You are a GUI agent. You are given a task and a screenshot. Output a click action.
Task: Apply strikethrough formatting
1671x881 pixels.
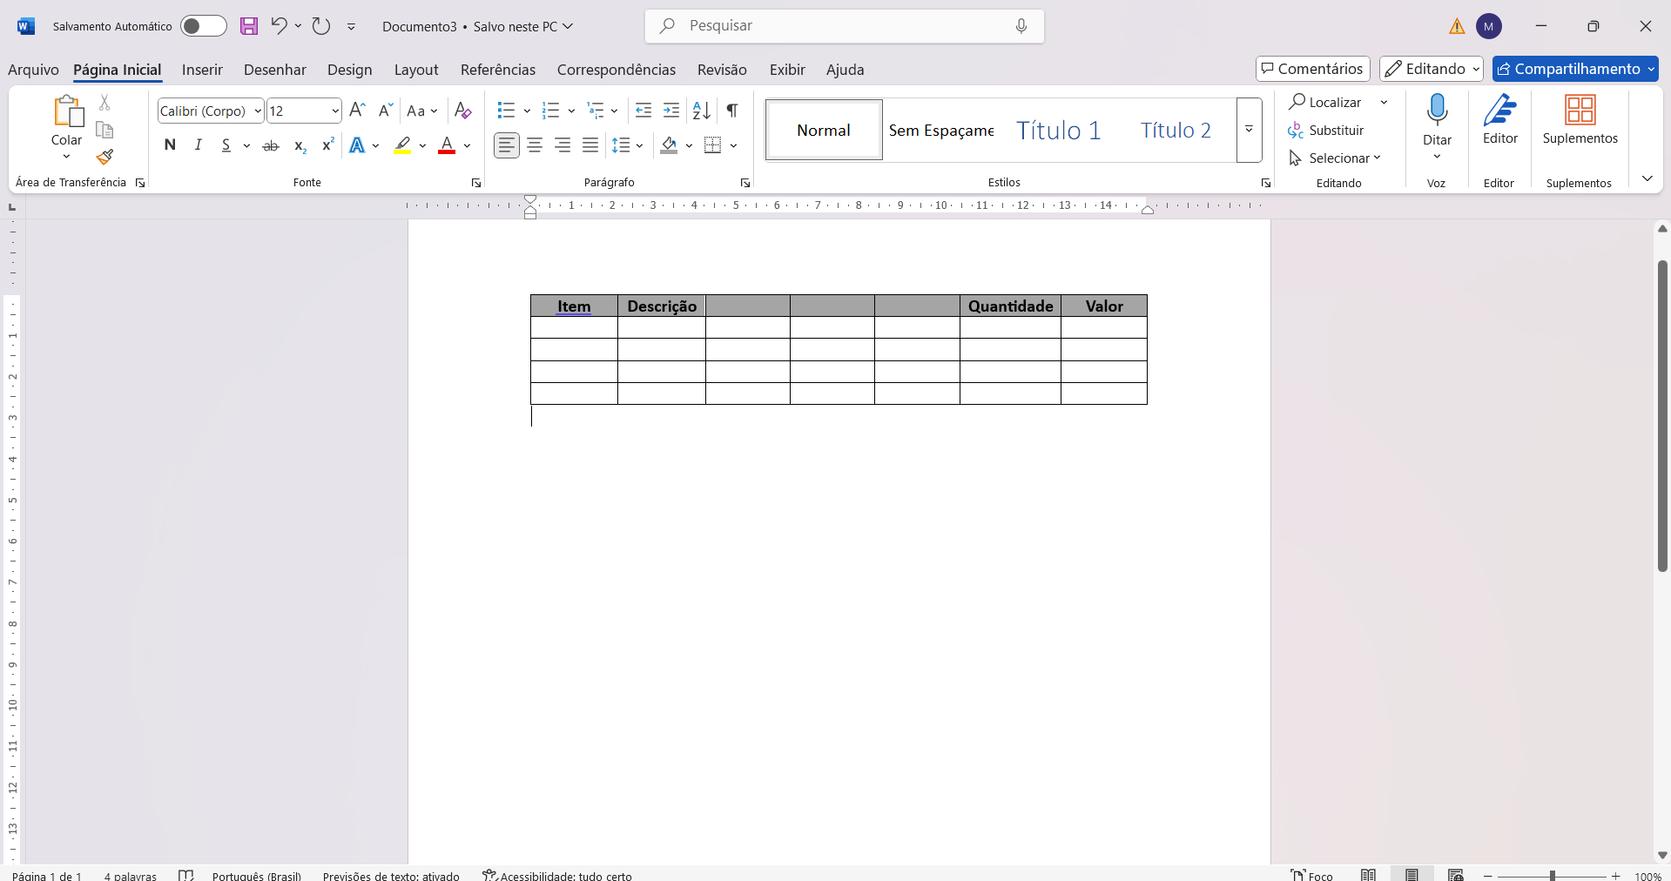click(x=271, y=145)
